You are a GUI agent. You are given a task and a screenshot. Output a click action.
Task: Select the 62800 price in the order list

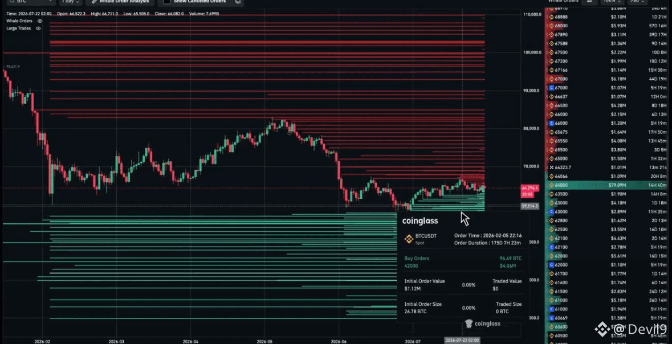pyautogui.click(x=561, y=220)
